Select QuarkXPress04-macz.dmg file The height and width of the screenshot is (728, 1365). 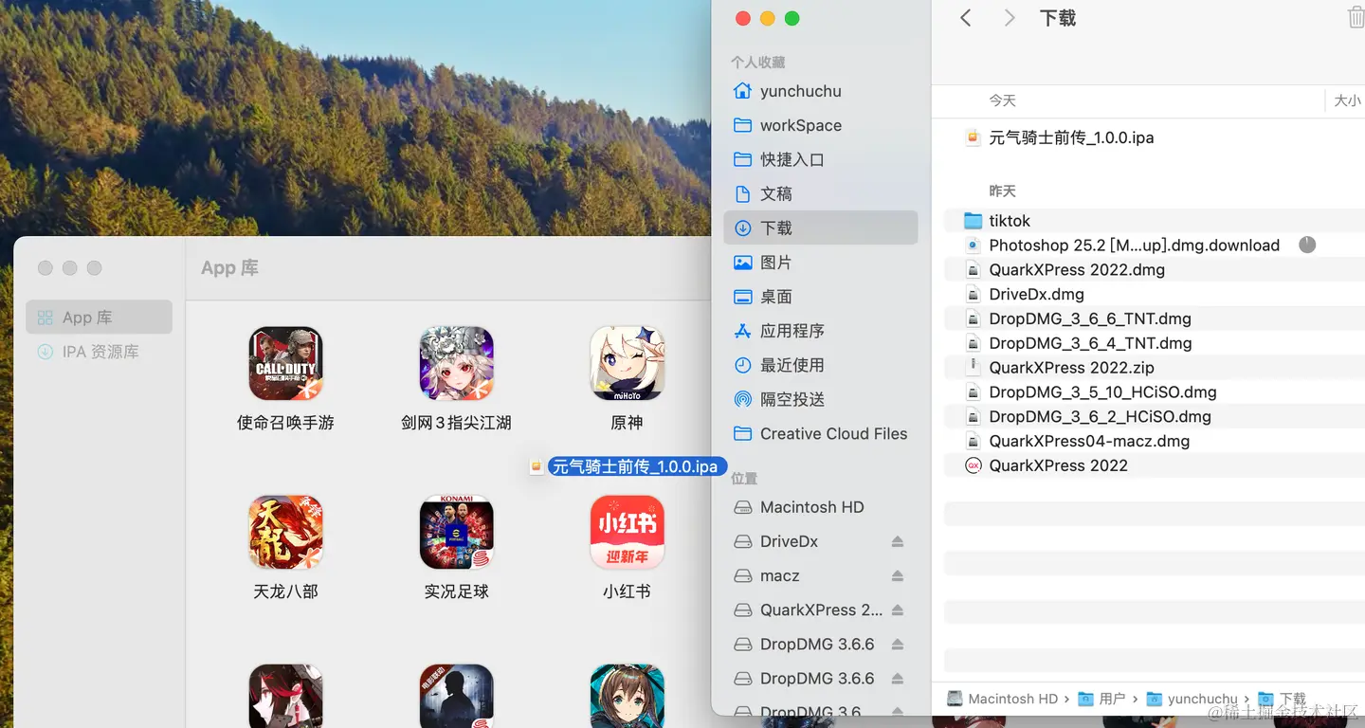(1155, 441)
